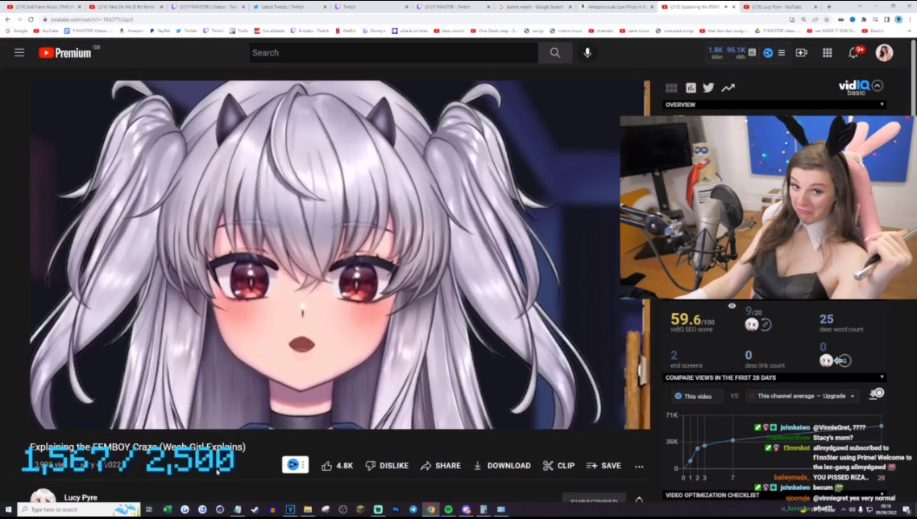The image size is (917, 519).
Task: Switch to the Take On Me 8 Bit tab
Action: pos(127,7)
